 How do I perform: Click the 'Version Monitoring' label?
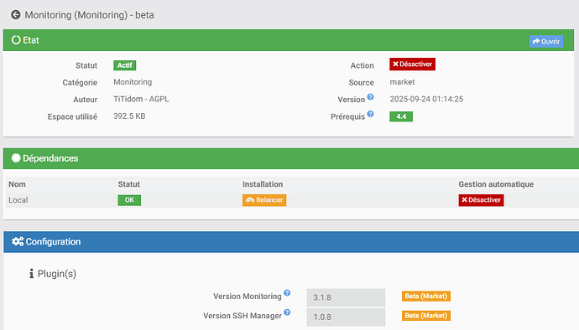(x=248, y=296)
